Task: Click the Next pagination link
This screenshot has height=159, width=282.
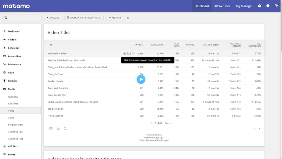Action: [168, 123]
